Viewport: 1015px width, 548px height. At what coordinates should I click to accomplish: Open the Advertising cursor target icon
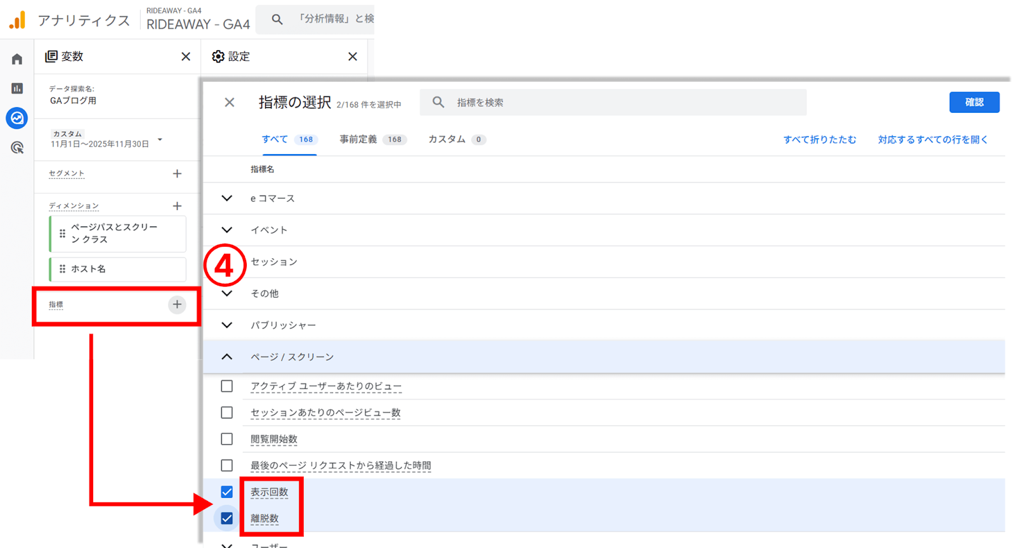pos(17,148)
